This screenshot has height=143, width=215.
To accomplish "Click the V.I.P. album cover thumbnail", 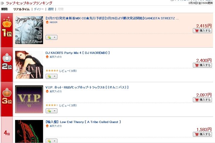I will [29, 99].
